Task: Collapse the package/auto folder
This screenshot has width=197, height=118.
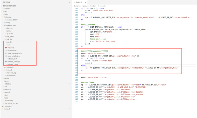Action: click(x=10, y=25)
